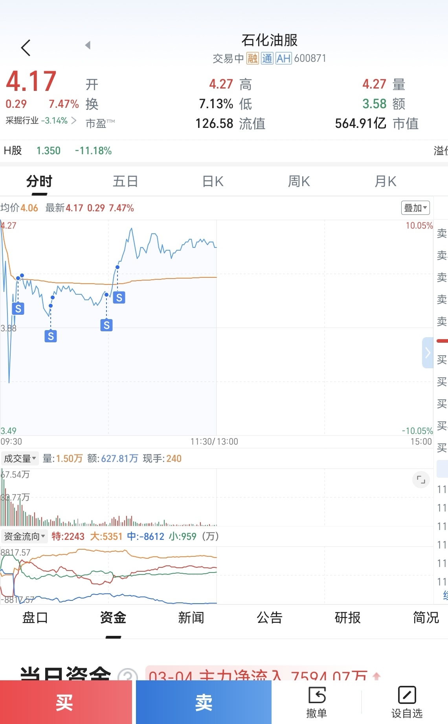Tap the red 买 buy button
This screenshot has height=724, width=448.
(x=66, y=702)
